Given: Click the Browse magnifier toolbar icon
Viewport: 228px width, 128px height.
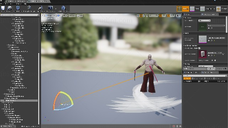Looking at the screenshot, I should pos(9,8).
